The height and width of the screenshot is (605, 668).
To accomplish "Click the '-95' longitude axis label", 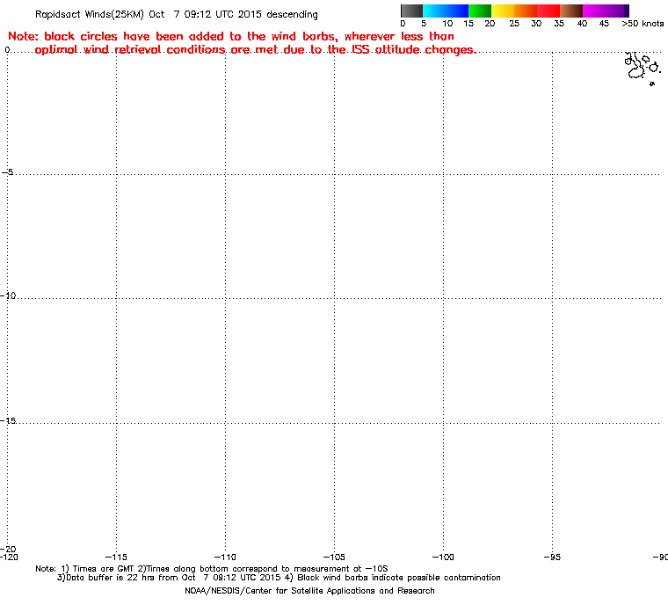I will [x=552, y=558].
